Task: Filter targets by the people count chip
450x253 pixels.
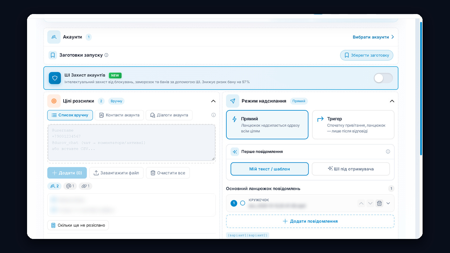Action: tap(54, 186)
